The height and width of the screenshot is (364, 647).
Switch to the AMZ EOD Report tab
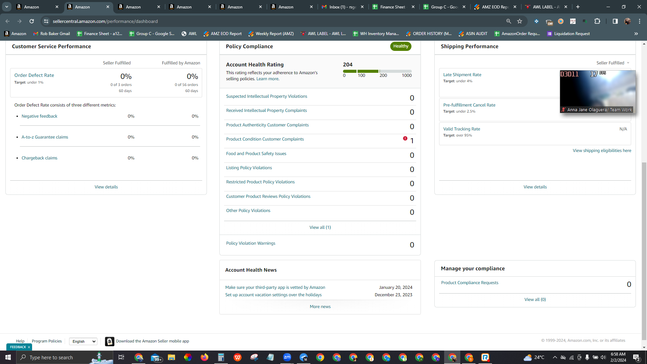495,7
